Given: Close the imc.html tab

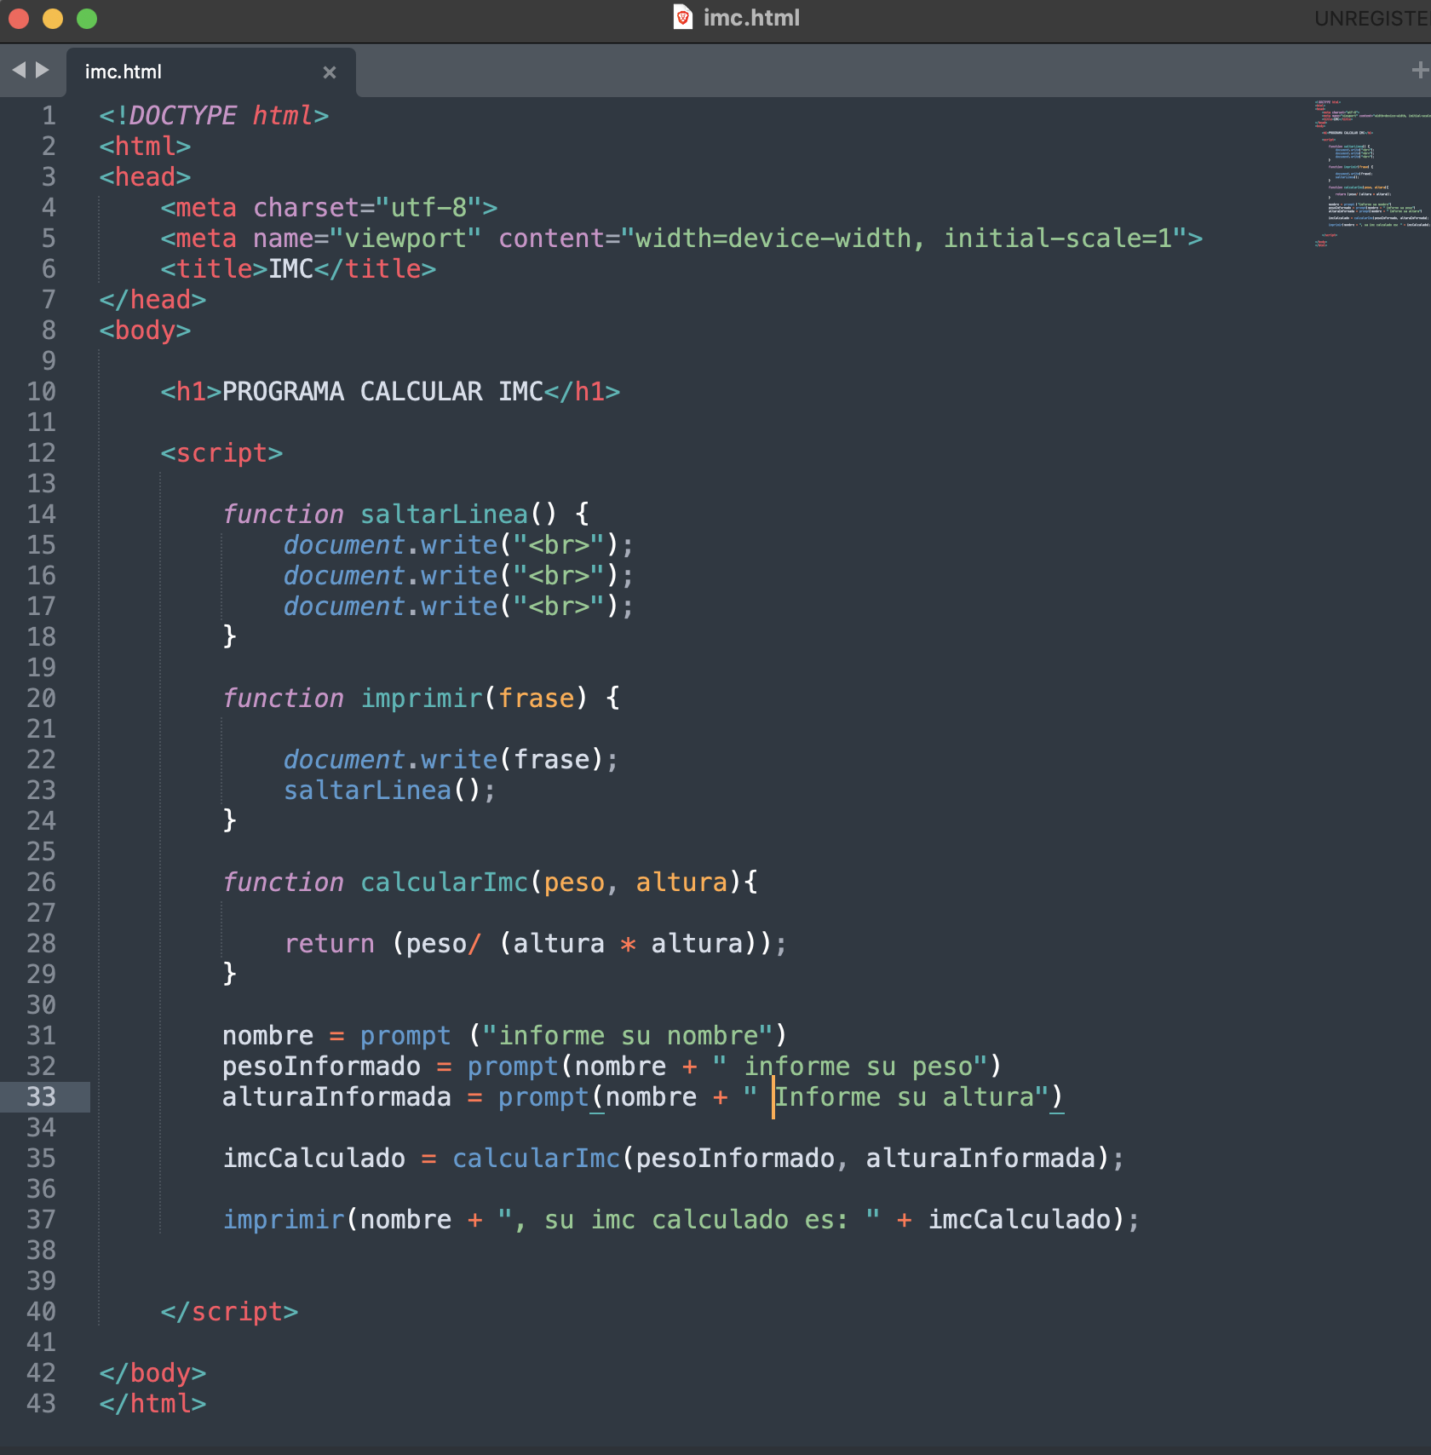Looking at the screenshot, I should point(330,72).
